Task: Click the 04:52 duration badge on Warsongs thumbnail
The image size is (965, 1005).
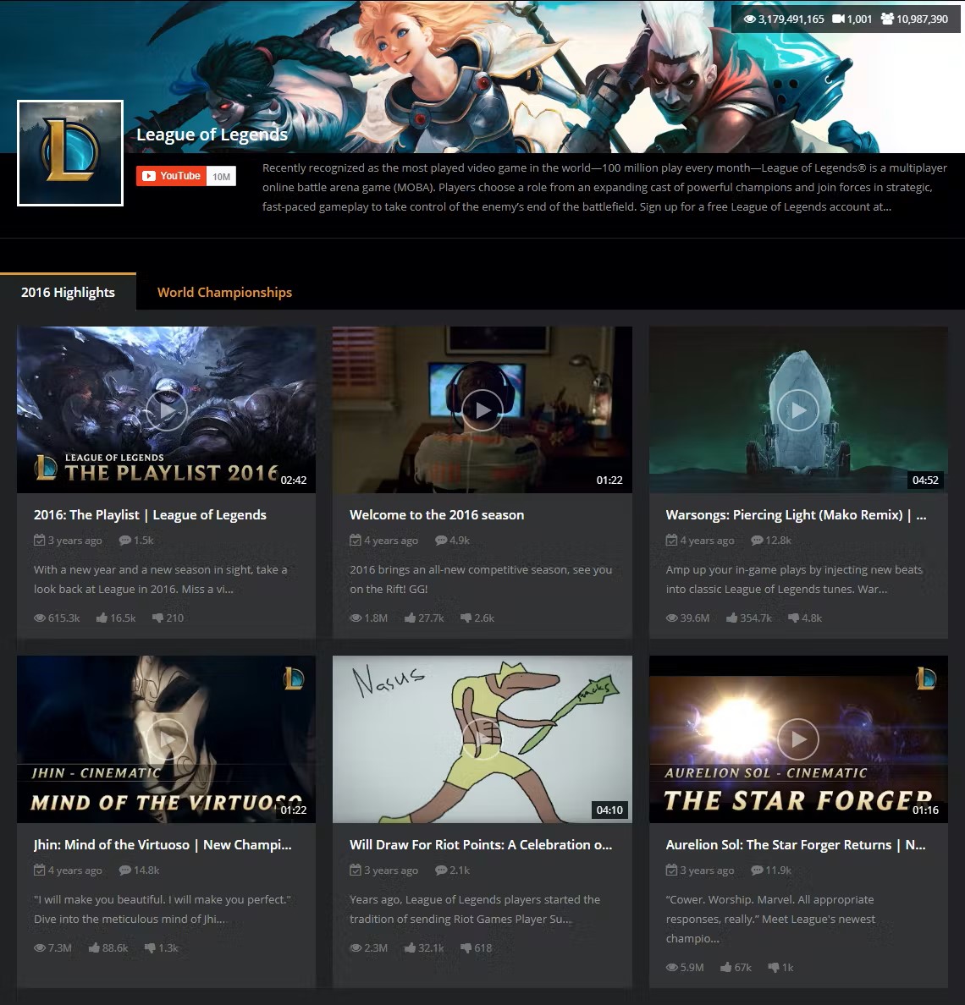Action: 925,480
